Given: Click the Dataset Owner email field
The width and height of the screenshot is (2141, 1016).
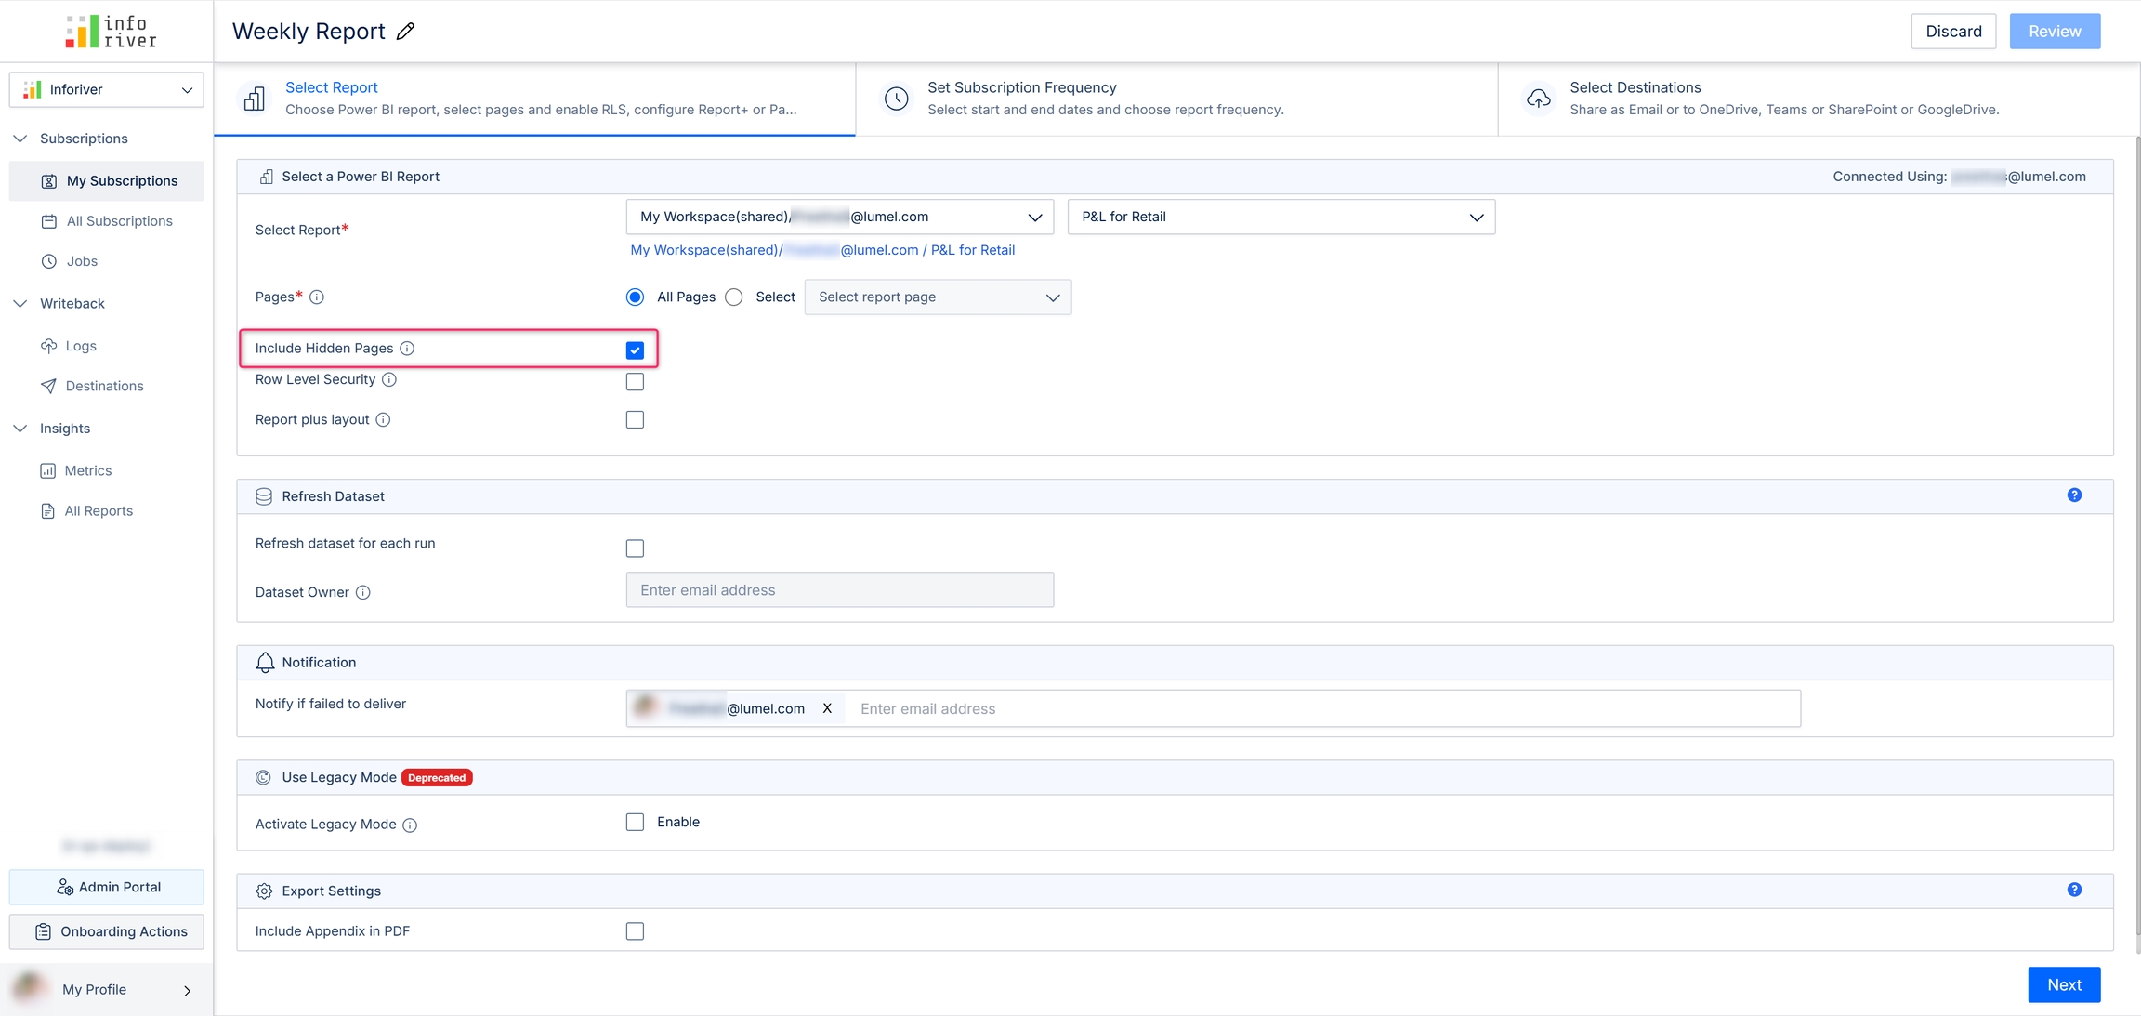Looking at the screenshot, I should point(839,590).
